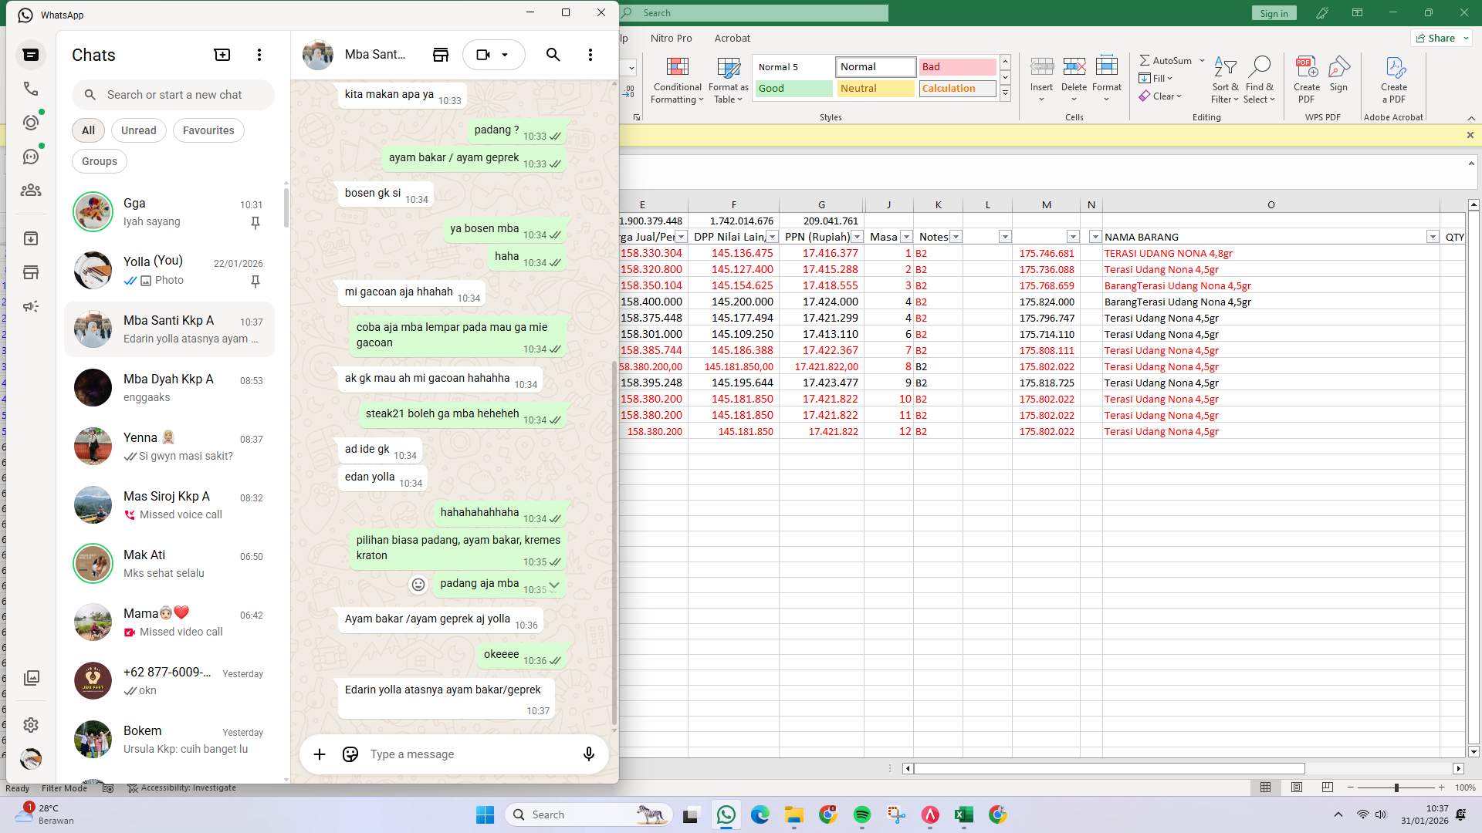
Task: Start a video call with Mba Santi
Action: (x=482, y=54)
